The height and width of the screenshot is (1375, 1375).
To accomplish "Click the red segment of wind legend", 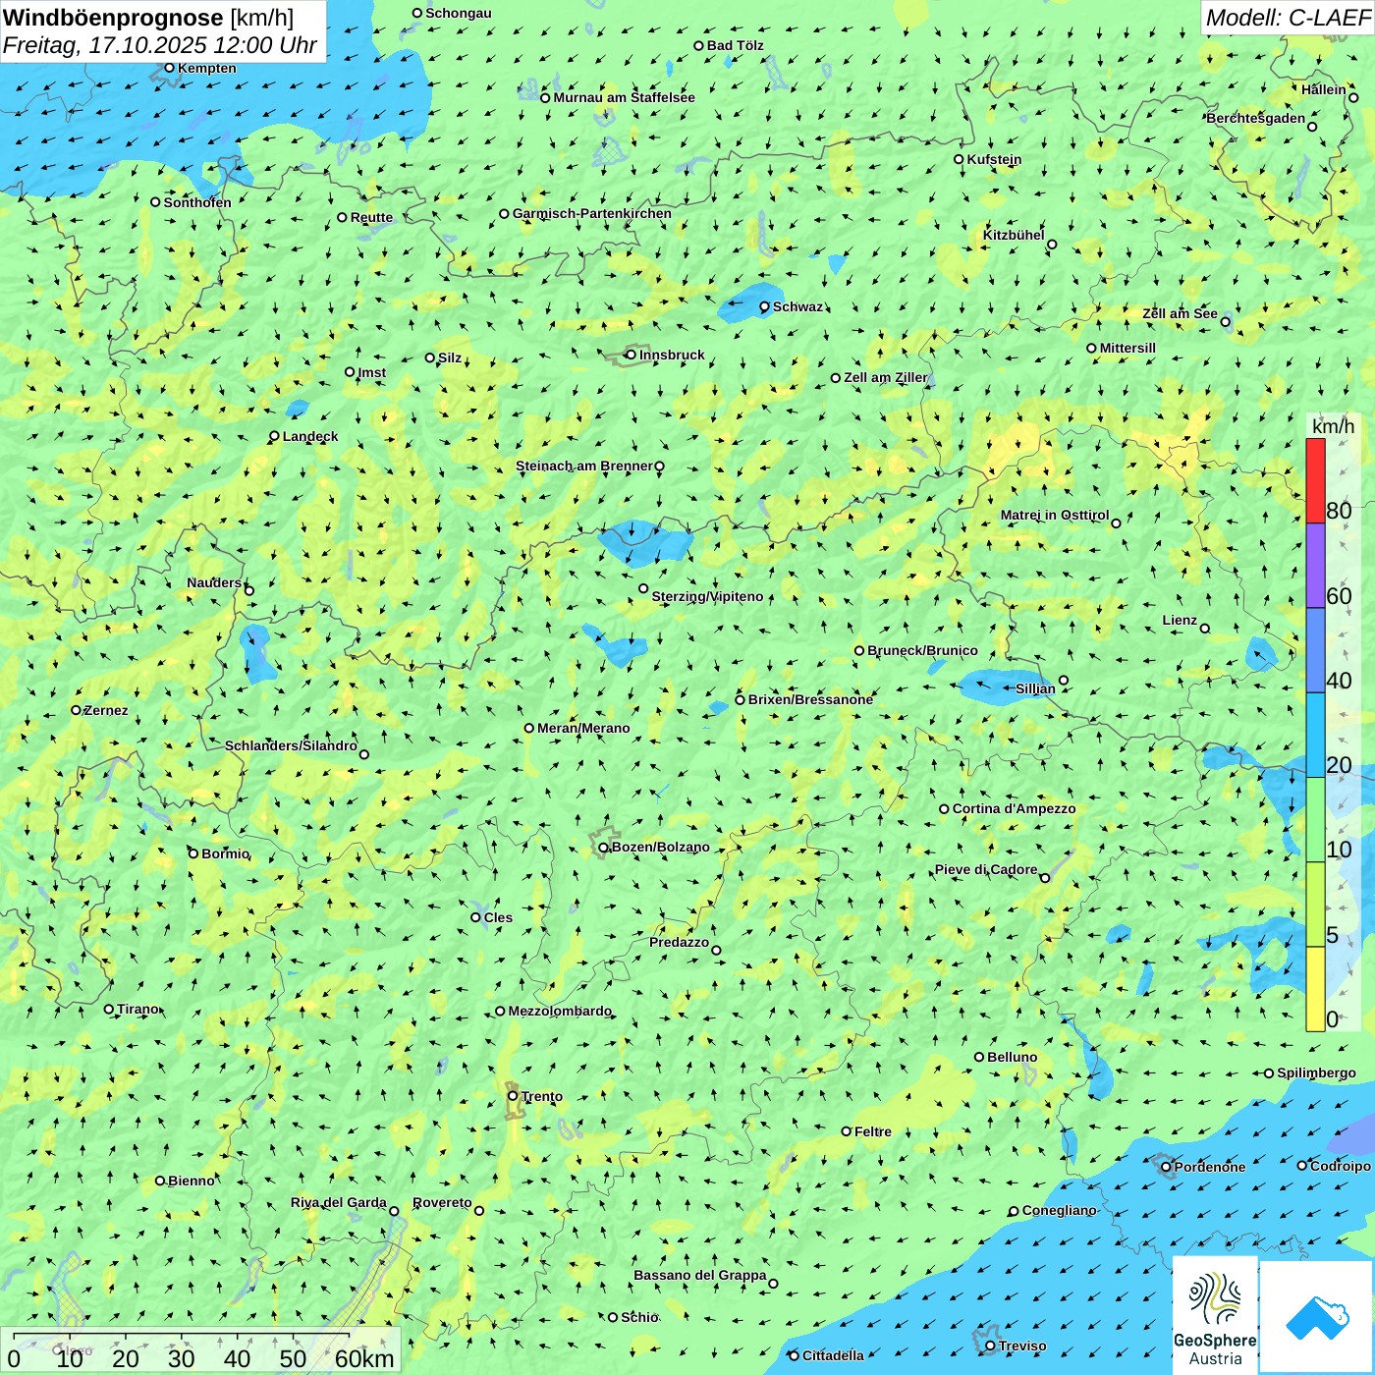I will [1315, 480].
